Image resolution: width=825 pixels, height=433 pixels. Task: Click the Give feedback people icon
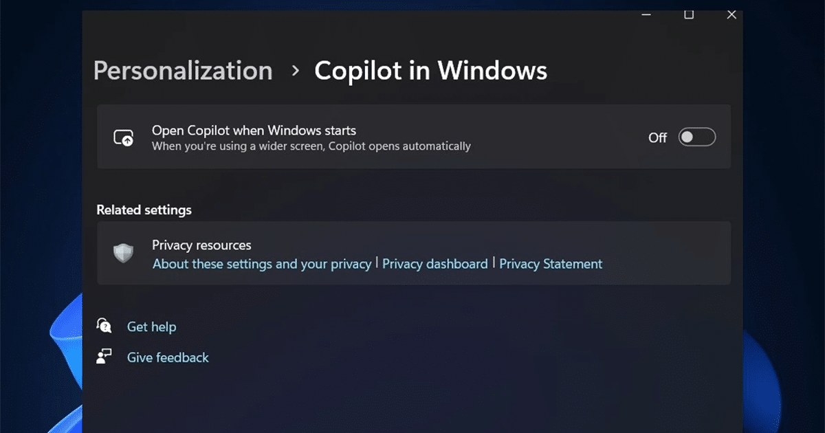[x=104, y=357]
